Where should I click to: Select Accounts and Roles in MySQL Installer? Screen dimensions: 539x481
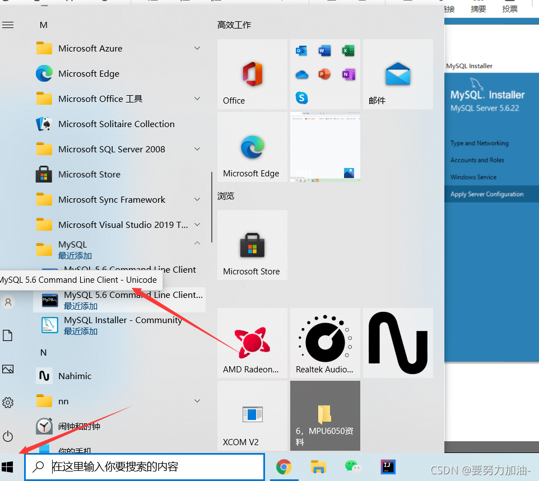click(477, 160)
